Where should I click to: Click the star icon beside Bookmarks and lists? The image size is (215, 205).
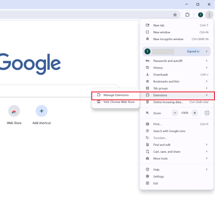point(147,81)
